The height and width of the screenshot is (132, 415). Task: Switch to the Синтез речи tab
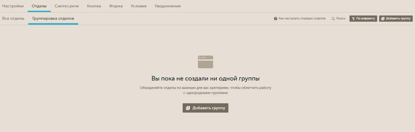click(x=67, y=6)
